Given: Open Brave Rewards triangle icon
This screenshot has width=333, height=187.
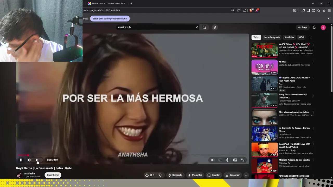Looking at the screenshot, I should click(257, 10).
